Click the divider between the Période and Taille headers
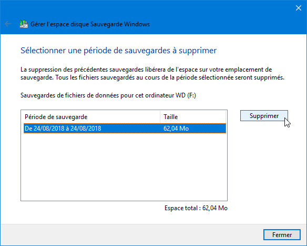This screenshot has width=307, height=246. point(160,117)
